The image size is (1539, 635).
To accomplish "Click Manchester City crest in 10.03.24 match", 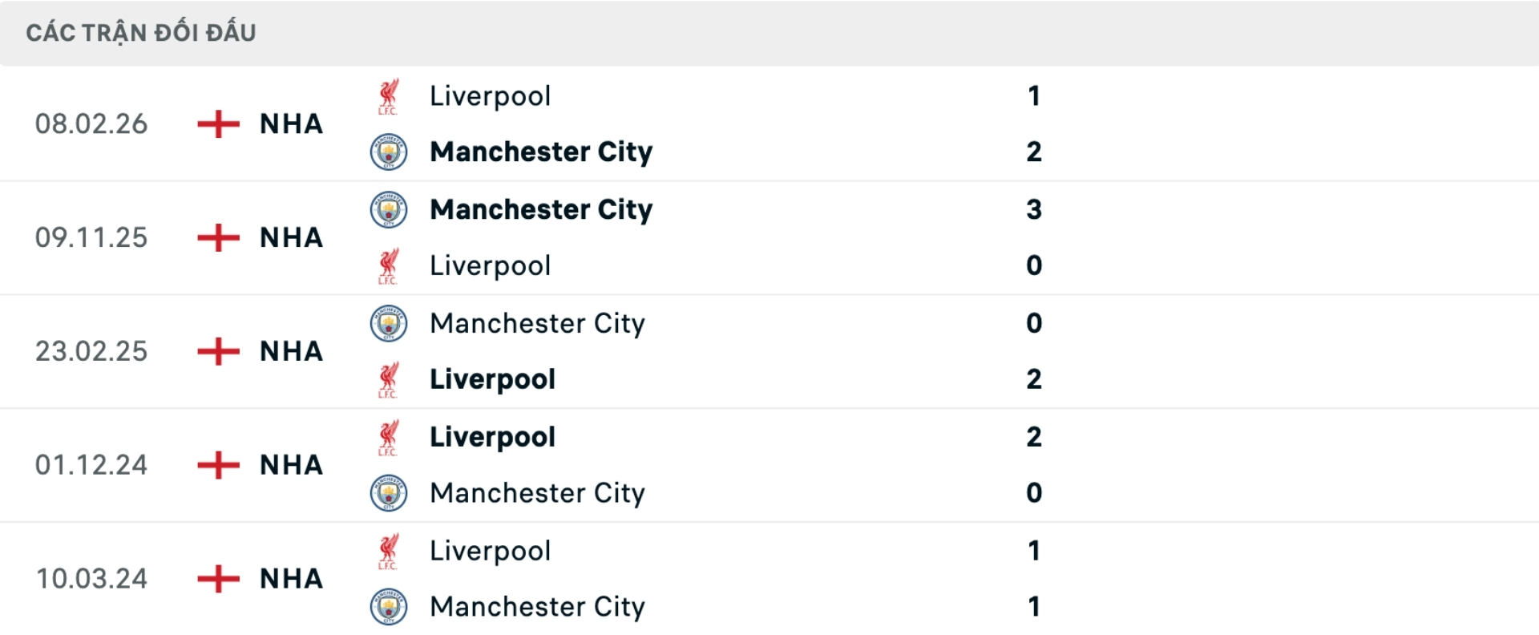I will [389, 607].
